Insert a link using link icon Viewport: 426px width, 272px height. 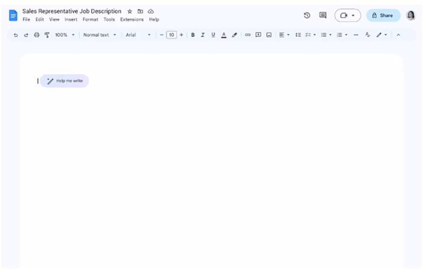(248, 35)
